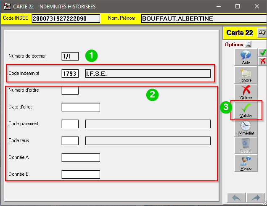267x206 pixels.
Task: Click into the Donnée A field
Action: coord(81,157)
